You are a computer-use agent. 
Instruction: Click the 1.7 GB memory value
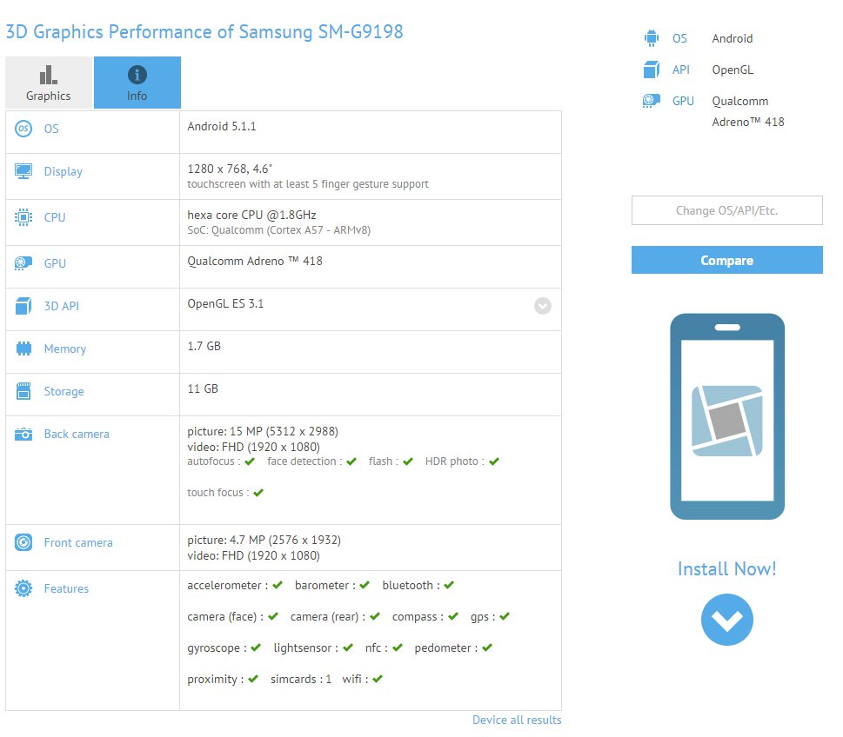point(204,346)
